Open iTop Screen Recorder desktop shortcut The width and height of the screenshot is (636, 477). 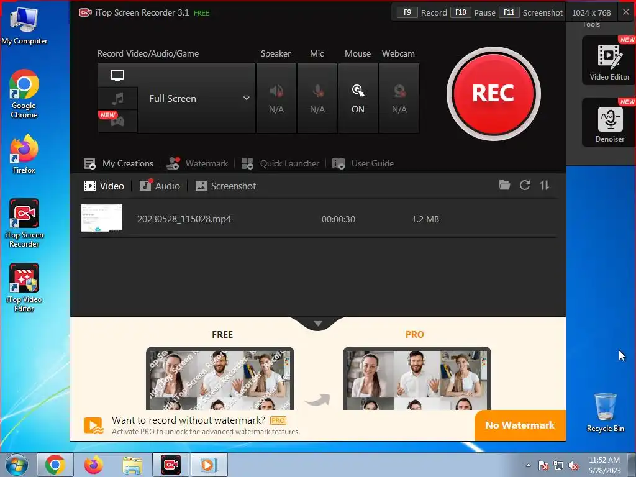[24, 223]
